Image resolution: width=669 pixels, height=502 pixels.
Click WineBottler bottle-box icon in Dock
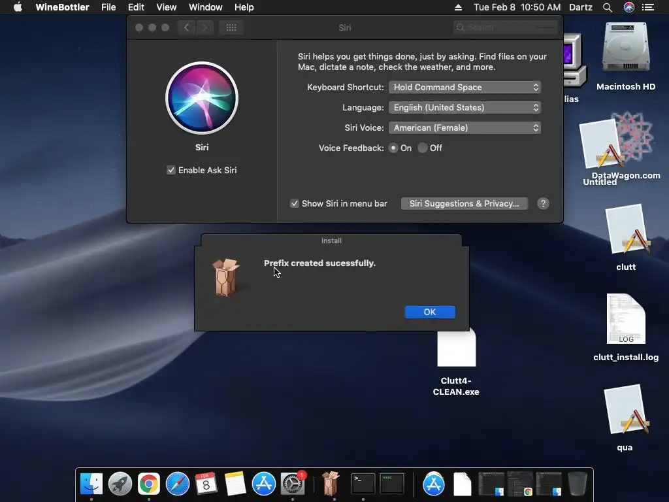331,484
